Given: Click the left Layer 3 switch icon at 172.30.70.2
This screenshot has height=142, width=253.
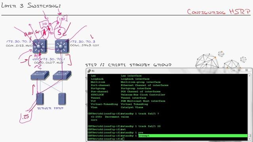Looking at the screenshot, I should (x=40, y=47).
